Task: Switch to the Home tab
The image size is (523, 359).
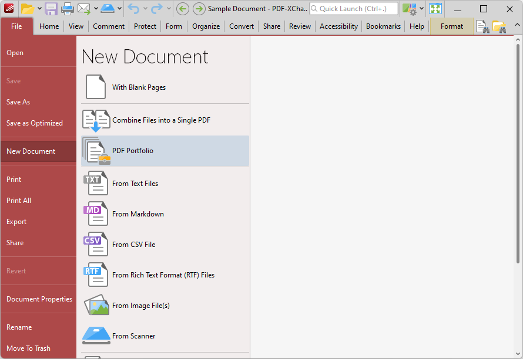Action: (49, 26)
